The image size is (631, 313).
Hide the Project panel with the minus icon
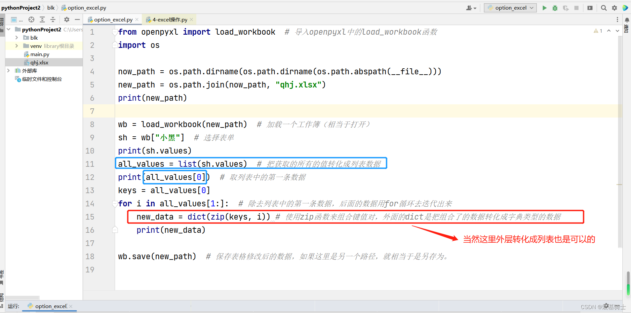click(77, 19)
